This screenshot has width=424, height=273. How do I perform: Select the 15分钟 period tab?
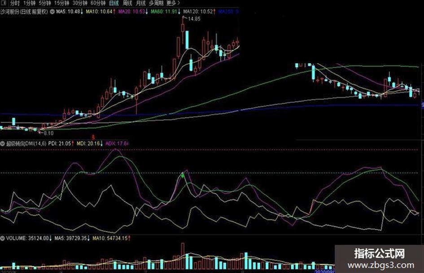[x=61, y=3]
